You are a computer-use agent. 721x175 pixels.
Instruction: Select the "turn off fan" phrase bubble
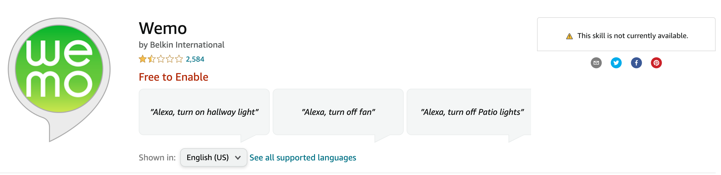pos(338,112)
